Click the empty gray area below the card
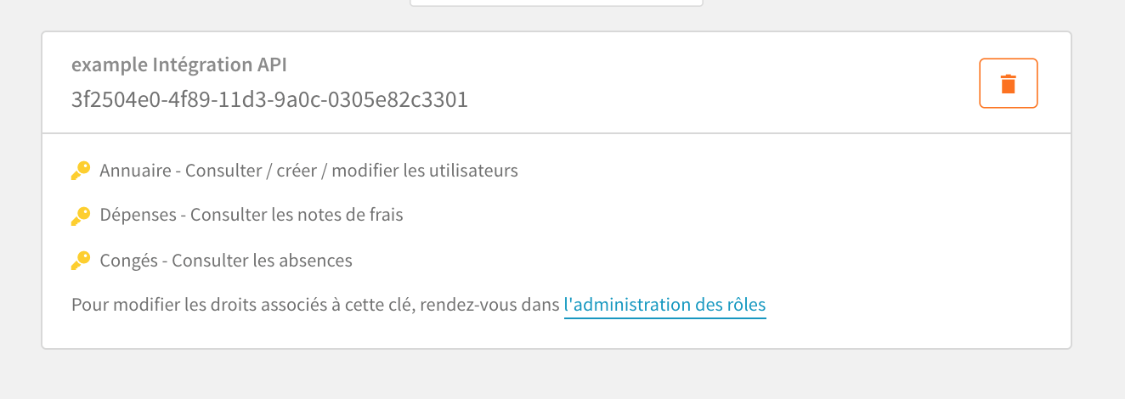Viewport: 1125px width, 399px height. (557, 374)
